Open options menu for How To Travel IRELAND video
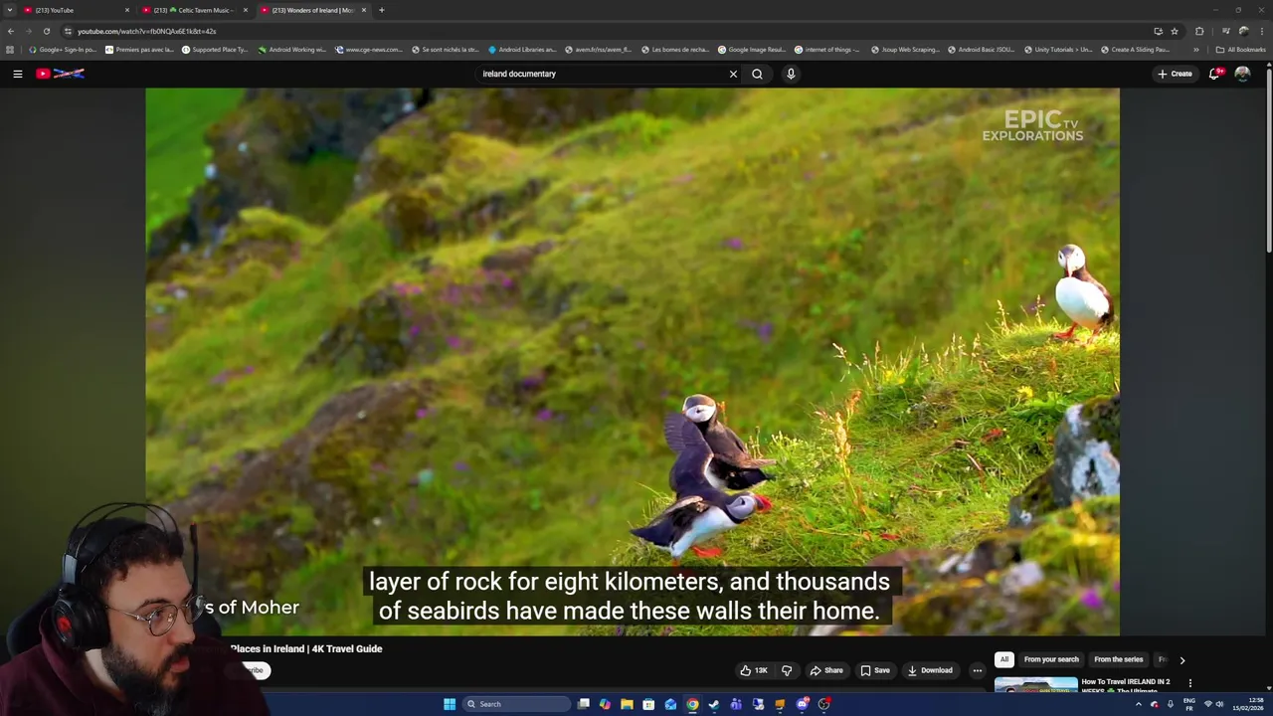 click(x=1189, y=683)
